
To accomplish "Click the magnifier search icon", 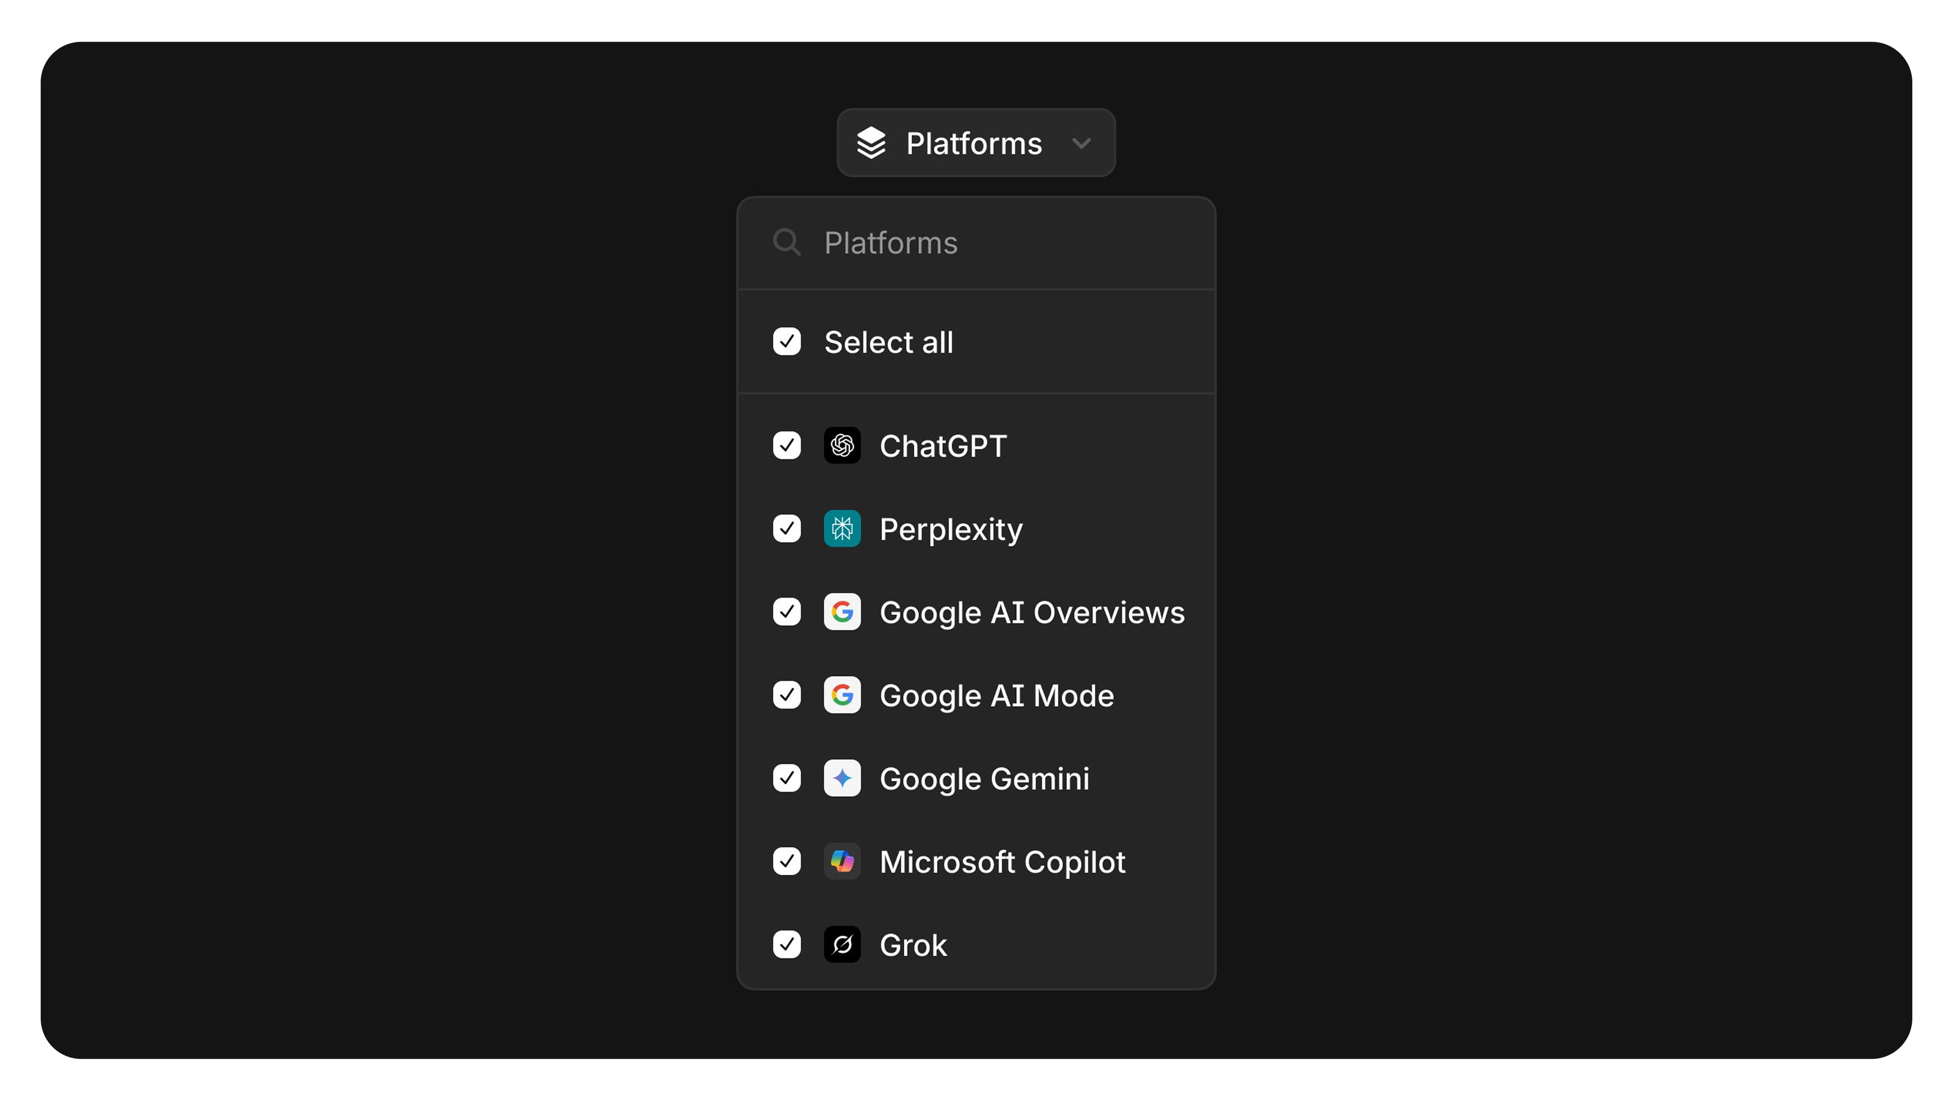I will [786, 243].
